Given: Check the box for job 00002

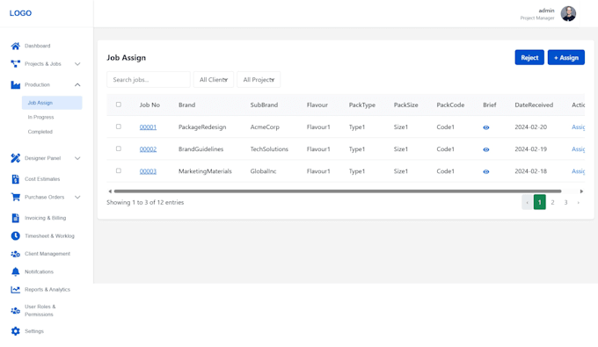Looking at the screenshot, I should [x=119, y=148].
